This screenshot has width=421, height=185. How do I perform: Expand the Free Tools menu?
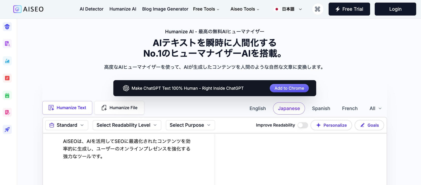206,9
